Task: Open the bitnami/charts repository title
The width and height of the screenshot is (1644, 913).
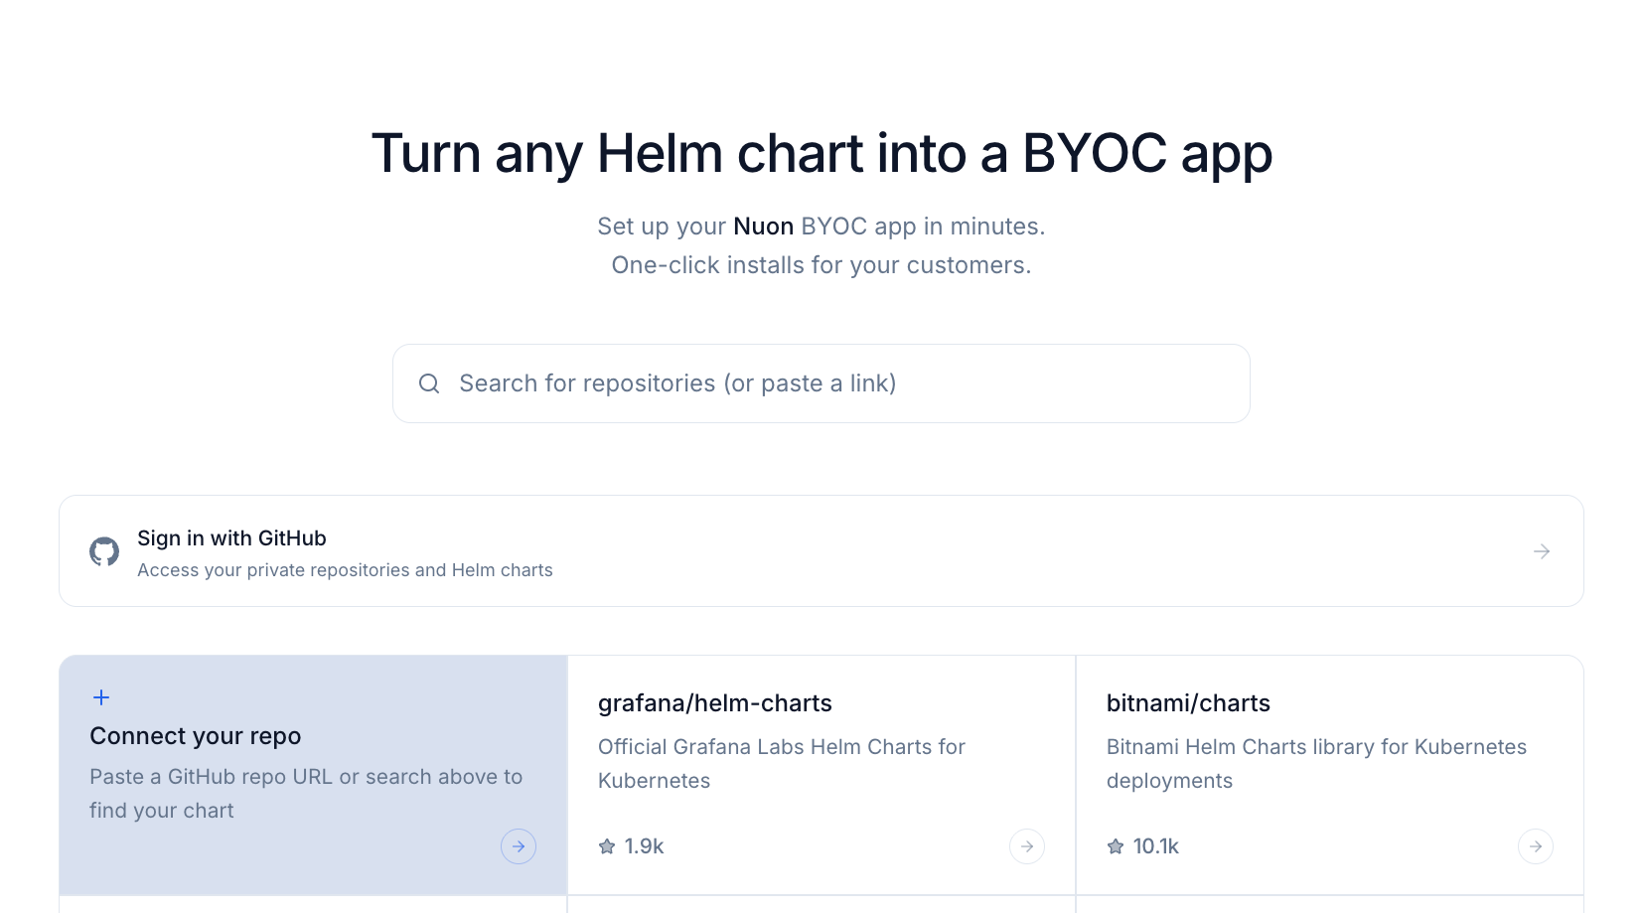Action: [x=1188, y=703]
